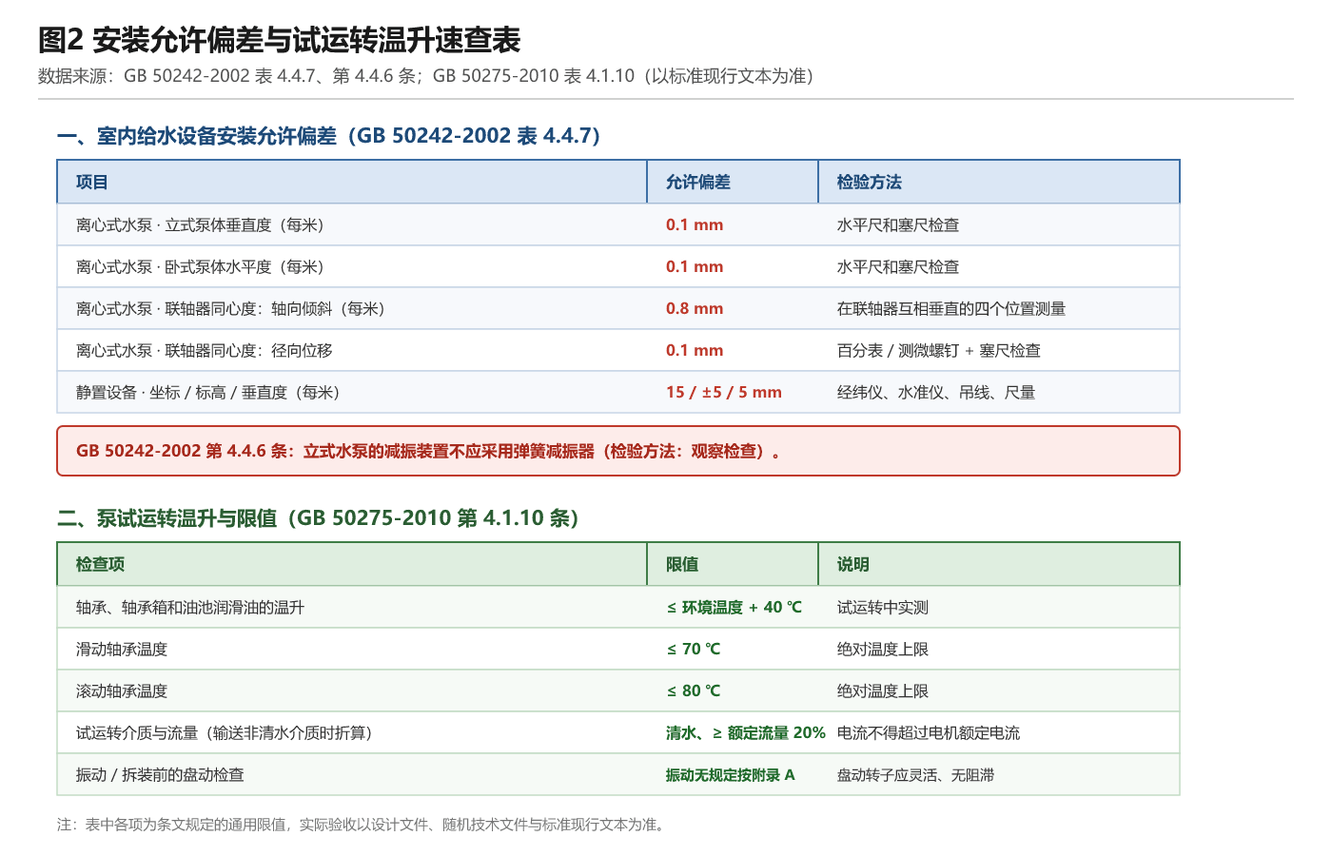Click the ≤ 80 ℃ limit value
The height and width of the screenshot is (856, 1332).
coord(694,691)
